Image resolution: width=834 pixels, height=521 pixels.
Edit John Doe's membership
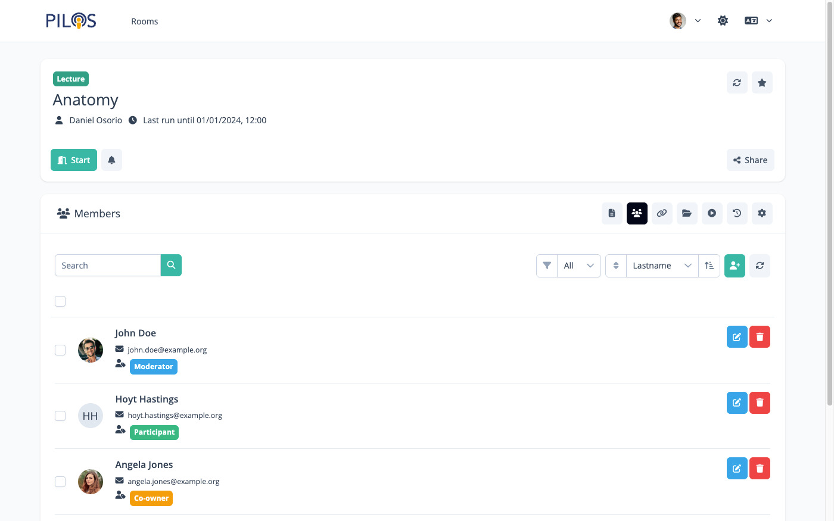pos(737,337)
